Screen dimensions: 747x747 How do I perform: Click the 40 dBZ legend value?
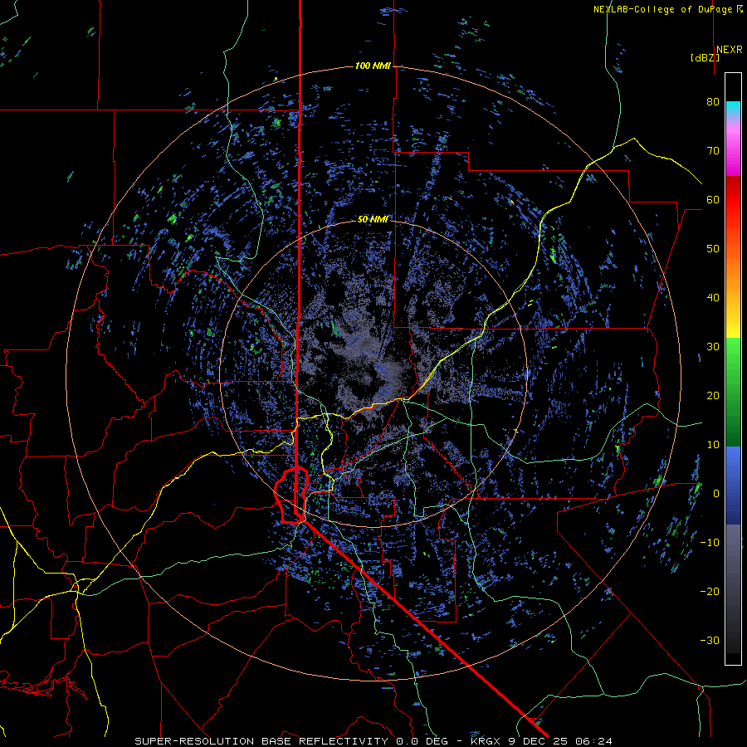(x=713, y=298)
